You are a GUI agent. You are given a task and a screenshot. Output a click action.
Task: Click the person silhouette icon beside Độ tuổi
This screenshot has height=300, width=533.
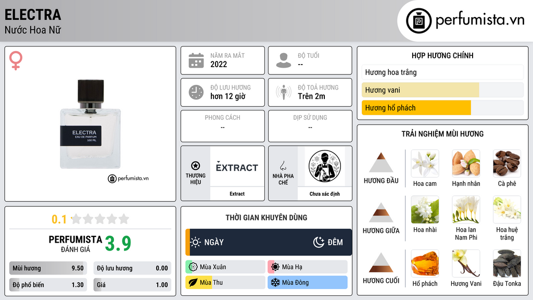(x=284, y=60)
